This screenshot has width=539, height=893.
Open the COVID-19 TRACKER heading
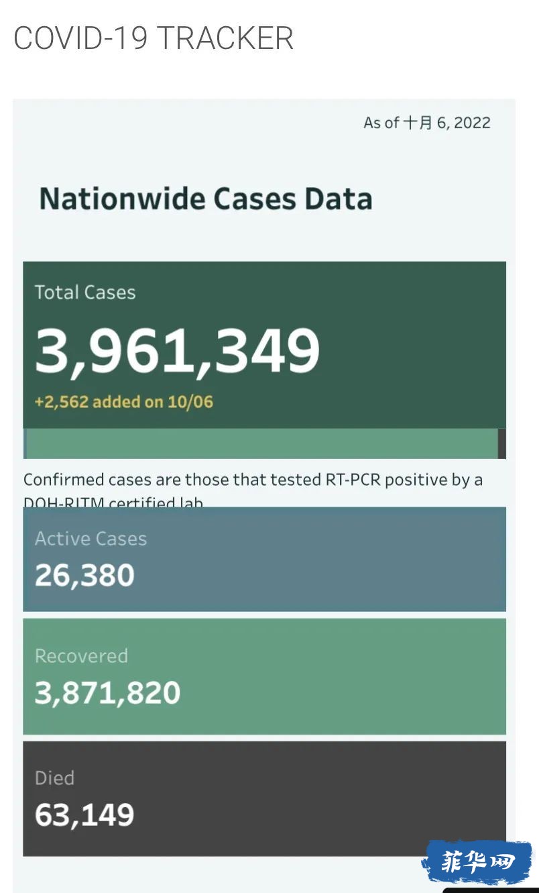coord(154,38)
